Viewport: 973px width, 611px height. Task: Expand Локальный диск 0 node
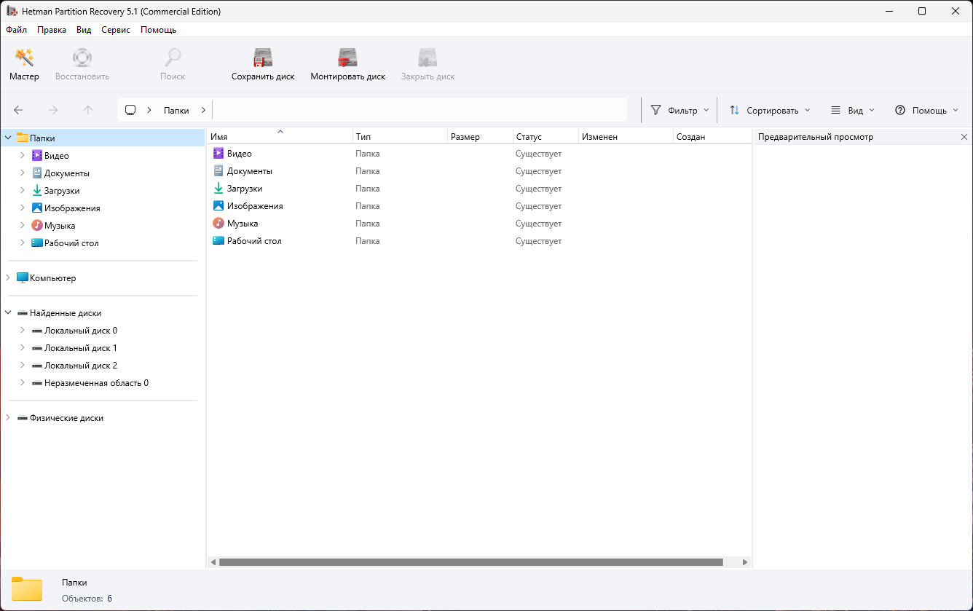click(x=23, y=331)
